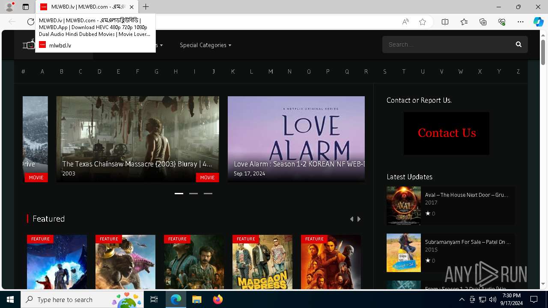The height and width of the screenshot is (308, 548).
Task: Open the Windows Start menu
Action: point(10,299)
